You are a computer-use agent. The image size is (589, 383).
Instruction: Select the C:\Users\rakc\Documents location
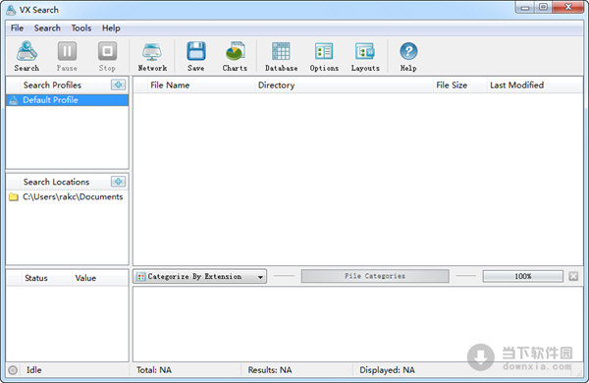click(67, 197)
